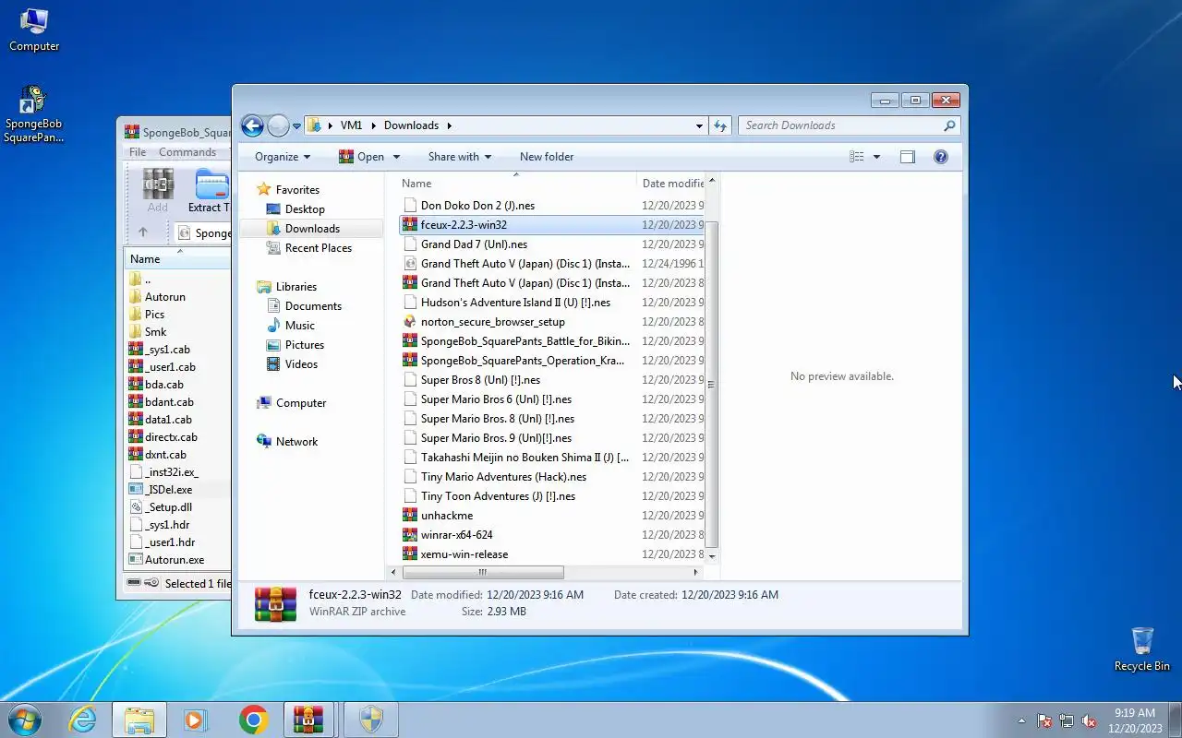Click the Open button in the Explorer toolbar
1182x738 pixels.
point(361,157)
